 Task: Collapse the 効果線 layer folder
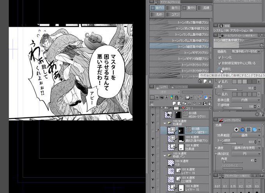[165, 123]
